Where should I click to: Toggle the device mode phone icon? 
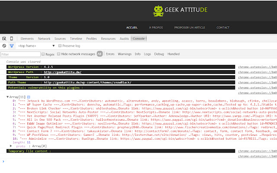(x=12, y=38)
